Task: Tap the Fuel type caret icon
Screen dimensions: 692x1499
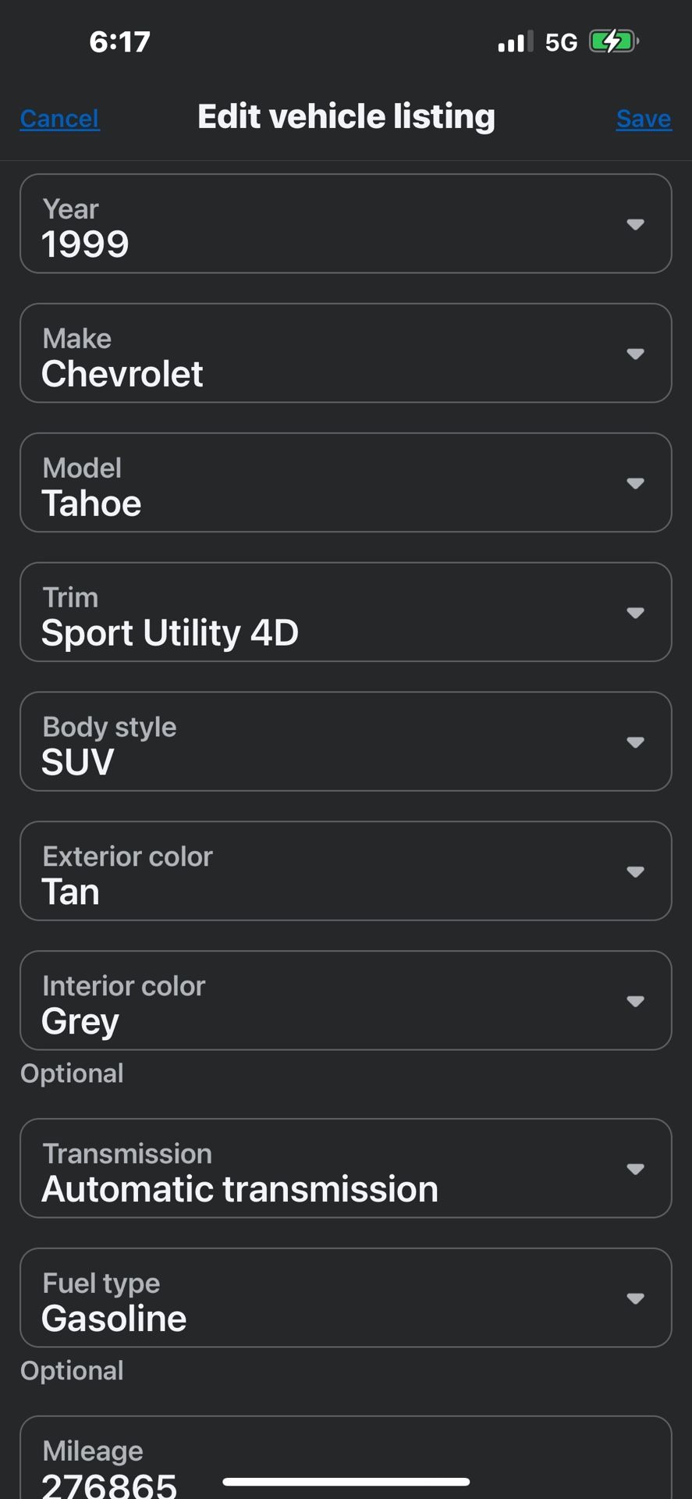Action: pyautogui.click(x=636, y=1298)
